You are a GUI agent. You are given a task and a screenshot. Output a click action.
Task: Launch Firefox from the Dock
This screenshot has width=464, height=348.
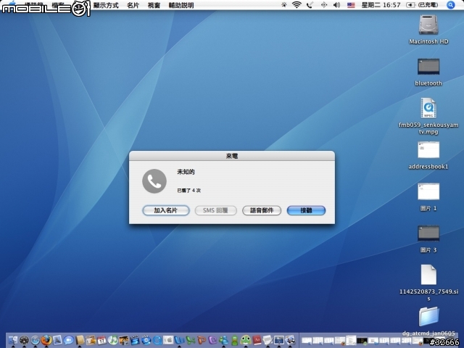click(x=46, y=340)
